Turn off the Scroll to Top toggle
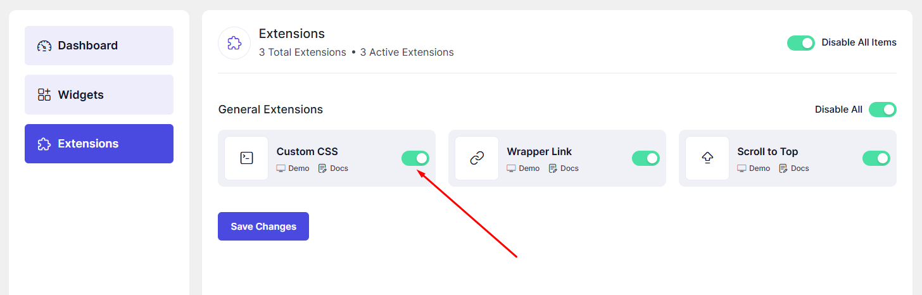The width and height of the screenshot is (922, 295). tap(876, 158)
